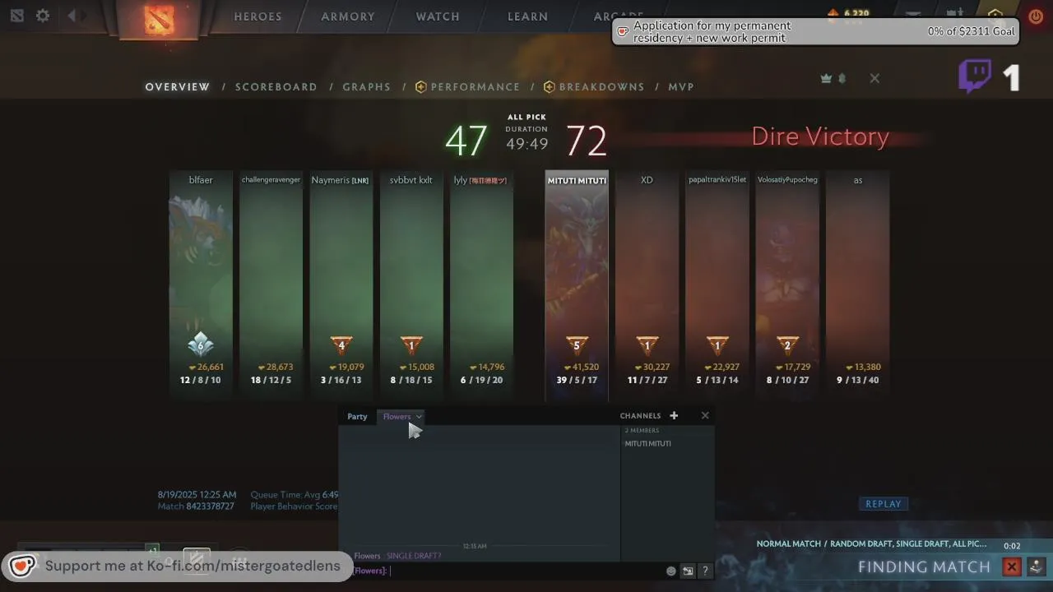
Task: Click the purple Twitch logo
Action: pos(975,76)
